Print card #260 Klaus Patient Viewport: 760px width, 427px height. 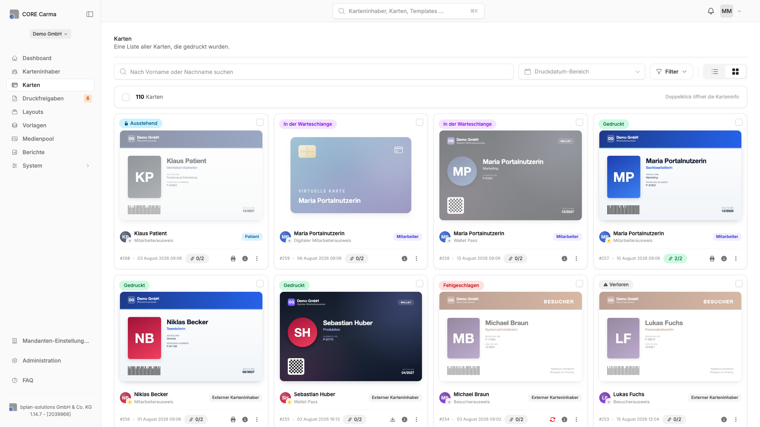(x=233, y=259)
